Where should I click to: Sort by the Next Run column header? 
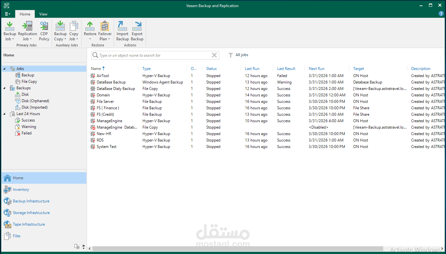click(x=327, y=69)
